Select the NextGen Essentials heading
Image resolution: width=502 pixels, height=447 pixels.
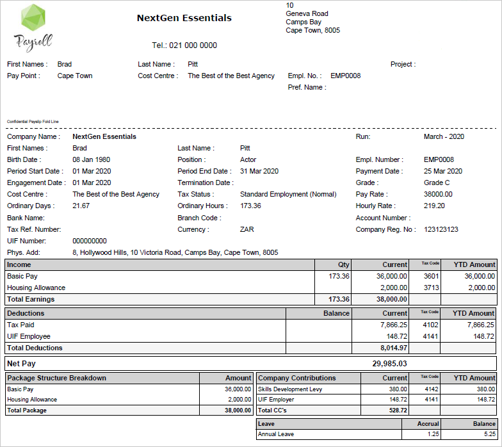click(184, 18)
